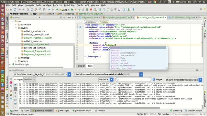Open the Gradle Console button
The width and height of the screenshot is (207, 116).
point(193,111)
